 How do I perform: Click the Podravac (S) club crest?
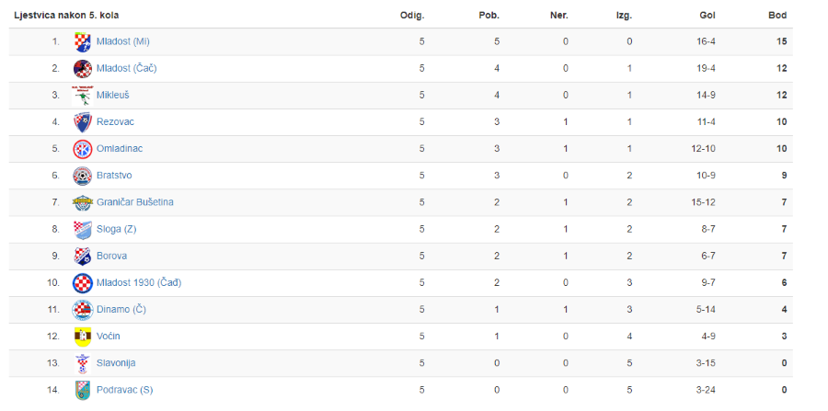pyautogui.click(x=83, y=391)
